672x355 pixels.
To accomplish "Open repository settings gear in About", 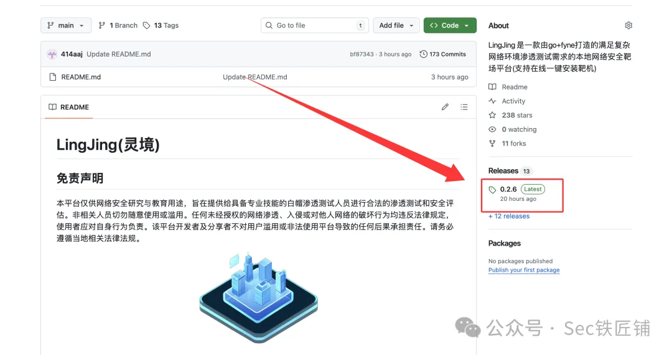I will (x=628, y=25).
